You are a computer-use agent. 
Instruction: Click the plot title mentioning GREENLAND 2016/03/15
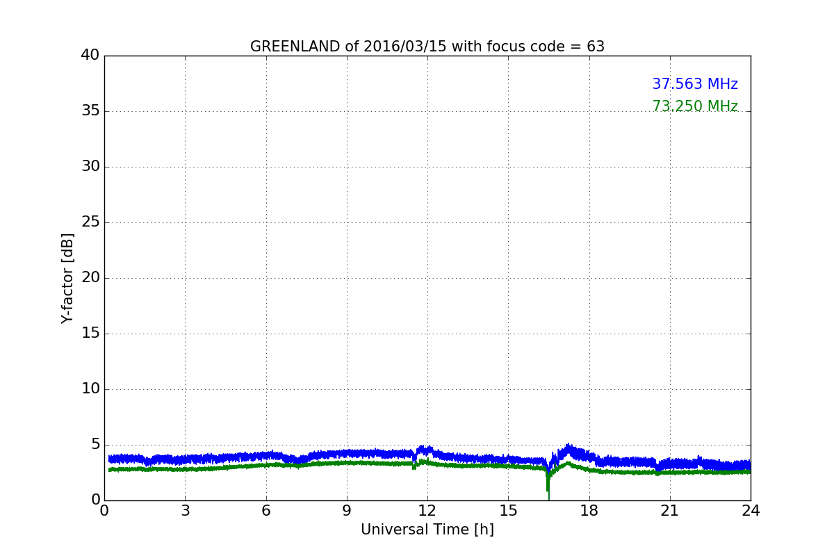pyautogui.click(x=427, y=47)
